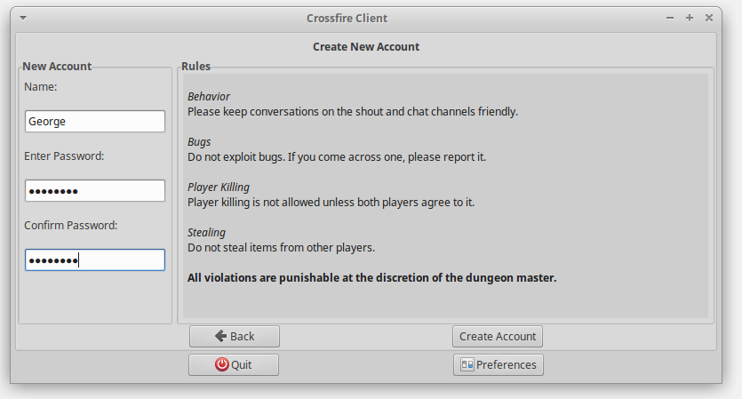Viewport: 742px width, 399px height.
Task: Click the New Account frame label
Action: click(x=57, y=67)
